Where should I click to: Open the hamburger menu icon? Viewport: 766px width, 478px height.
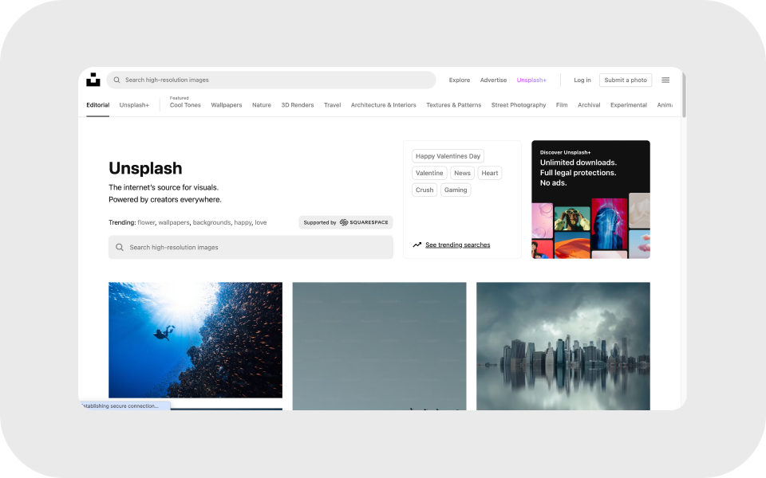pyautogui.click(x=665, y=80)
